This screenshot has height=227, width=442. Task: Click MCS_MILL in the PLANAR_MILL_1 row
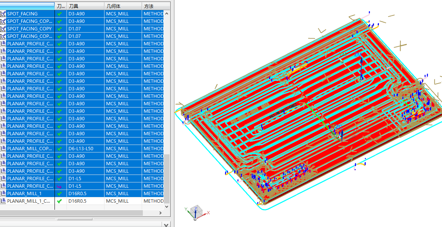[117, 194]
